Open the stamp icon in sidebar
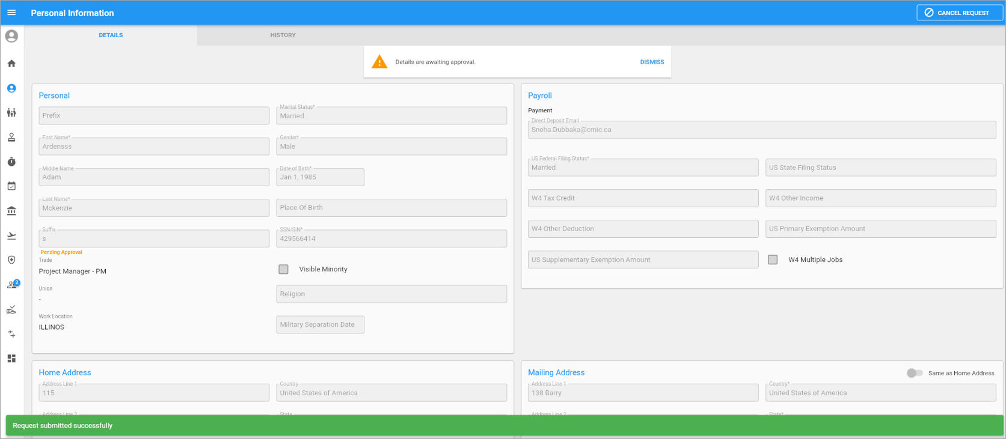The image size is (1006, 439). click(11, 138)
